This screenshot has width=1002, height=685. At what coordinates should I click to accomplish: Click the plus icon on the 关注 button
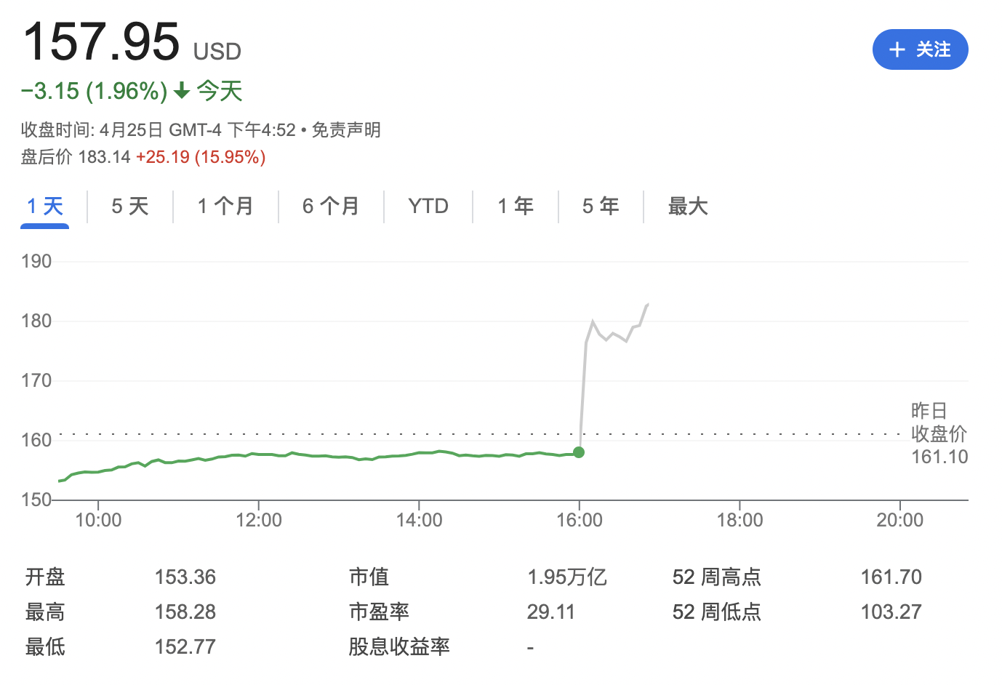pyautogui.click(x=897, y=49)
